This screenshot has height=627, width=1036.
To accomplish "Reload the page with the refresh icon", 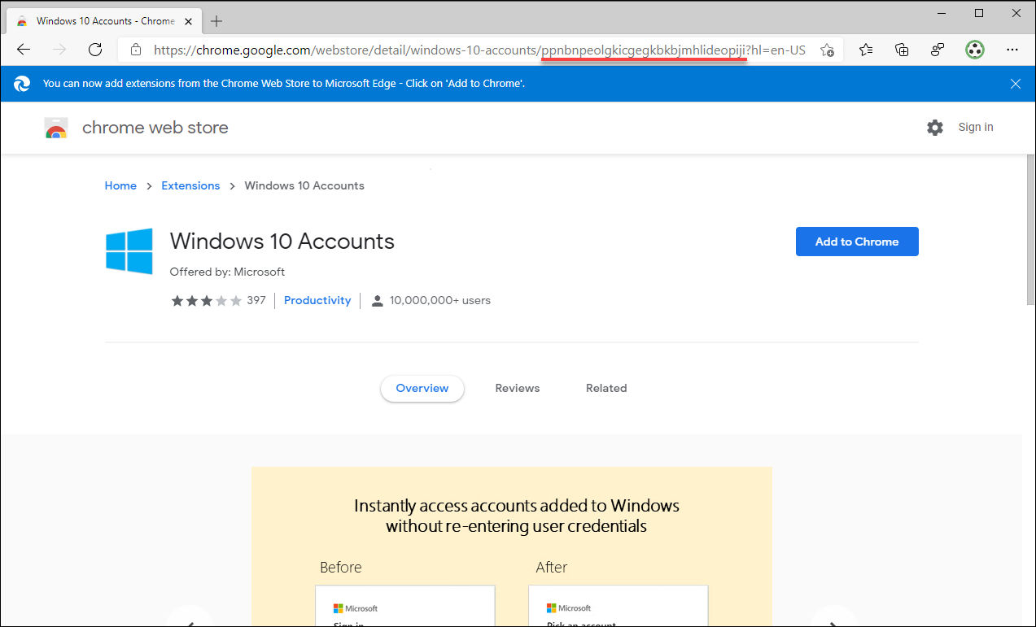I will [95, 50].
